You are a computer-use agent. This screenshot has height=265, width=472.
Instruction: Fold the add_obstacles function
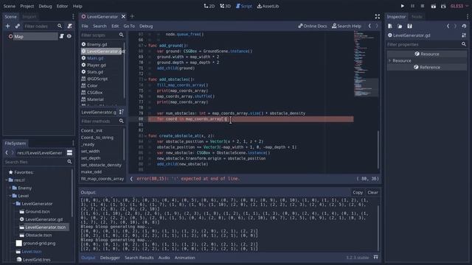click(x=146, y=79)
